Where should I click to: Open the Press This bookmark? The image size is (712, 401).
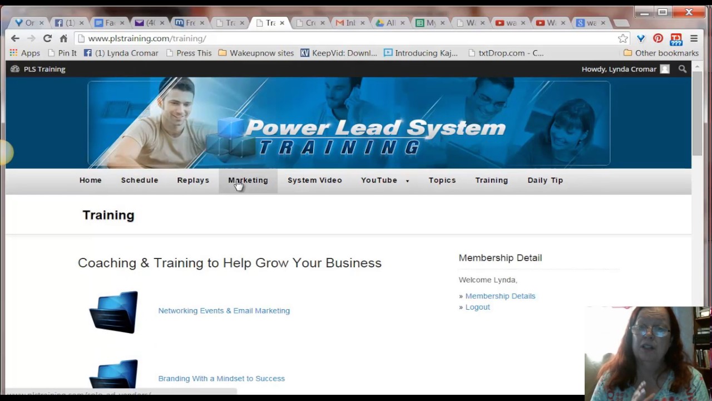189,53
